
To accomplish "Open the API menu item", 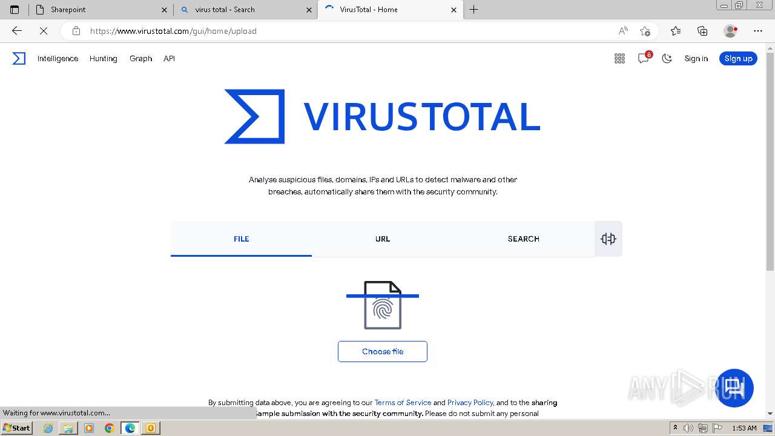I will pos(169,59).
